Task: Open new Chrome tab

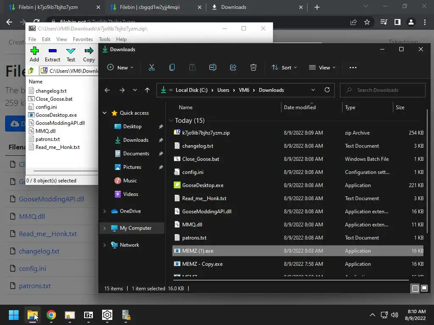Action: [317, 7]
